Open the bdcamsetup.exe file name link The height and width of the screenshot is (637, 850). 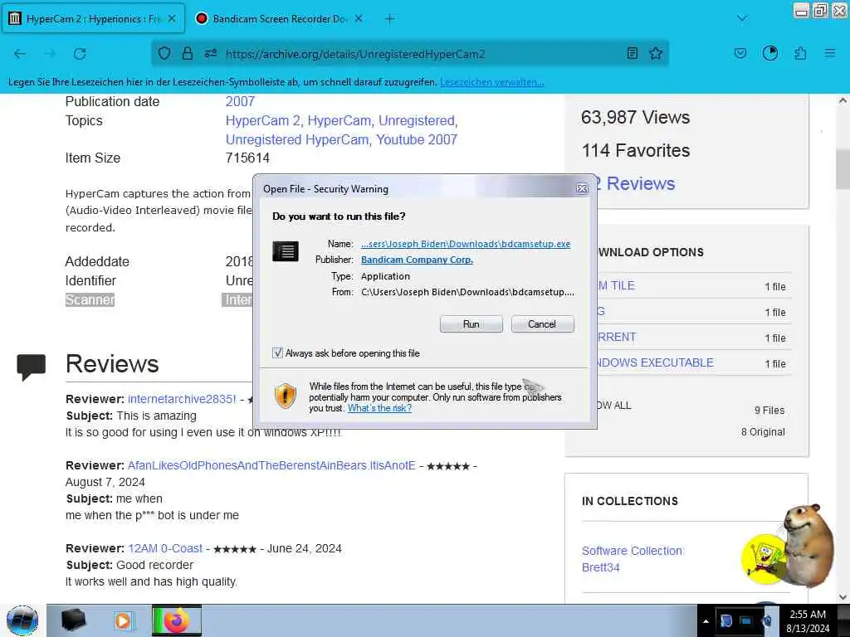[466, 244]
